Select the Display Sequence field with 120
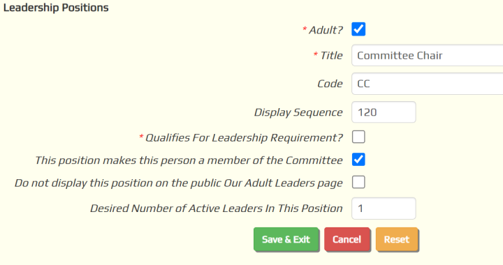Image resolution: width=503 pixels, height=265 pixels. click(x=384, y=112)
